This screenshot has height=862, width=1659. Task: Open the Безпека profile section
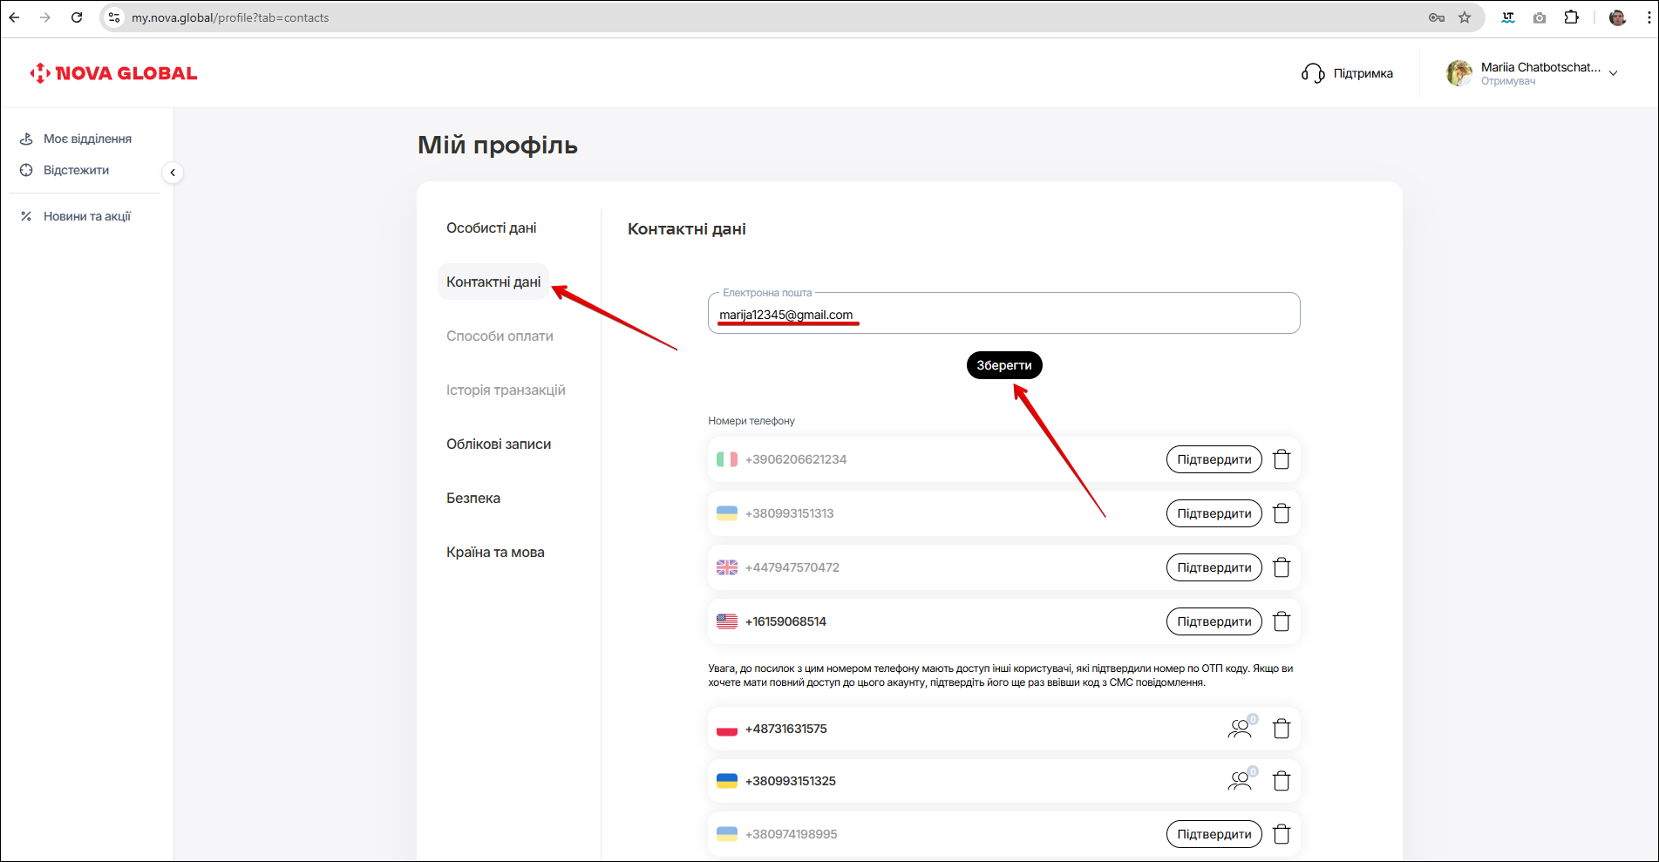tap(473, 499)
